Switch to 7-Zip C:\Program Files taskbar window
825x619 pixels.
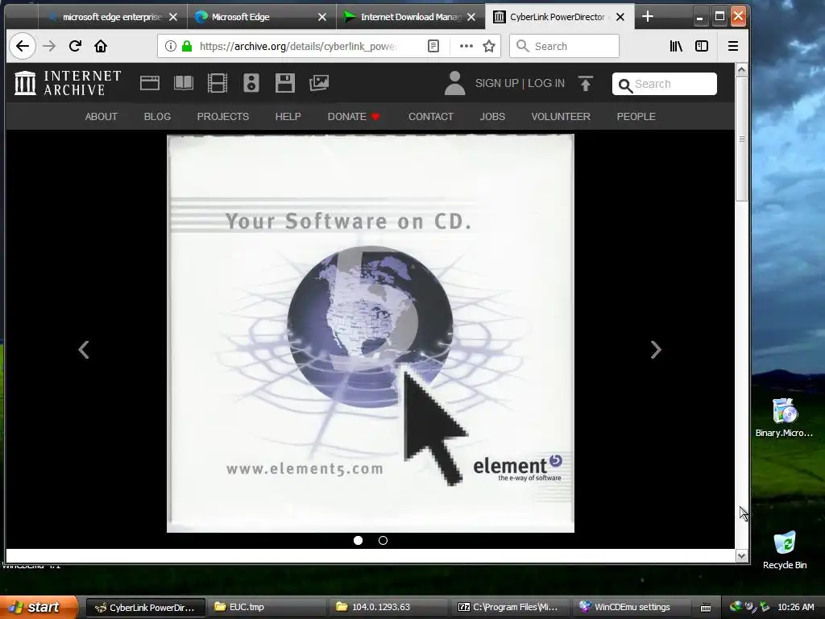coord(510,607)
